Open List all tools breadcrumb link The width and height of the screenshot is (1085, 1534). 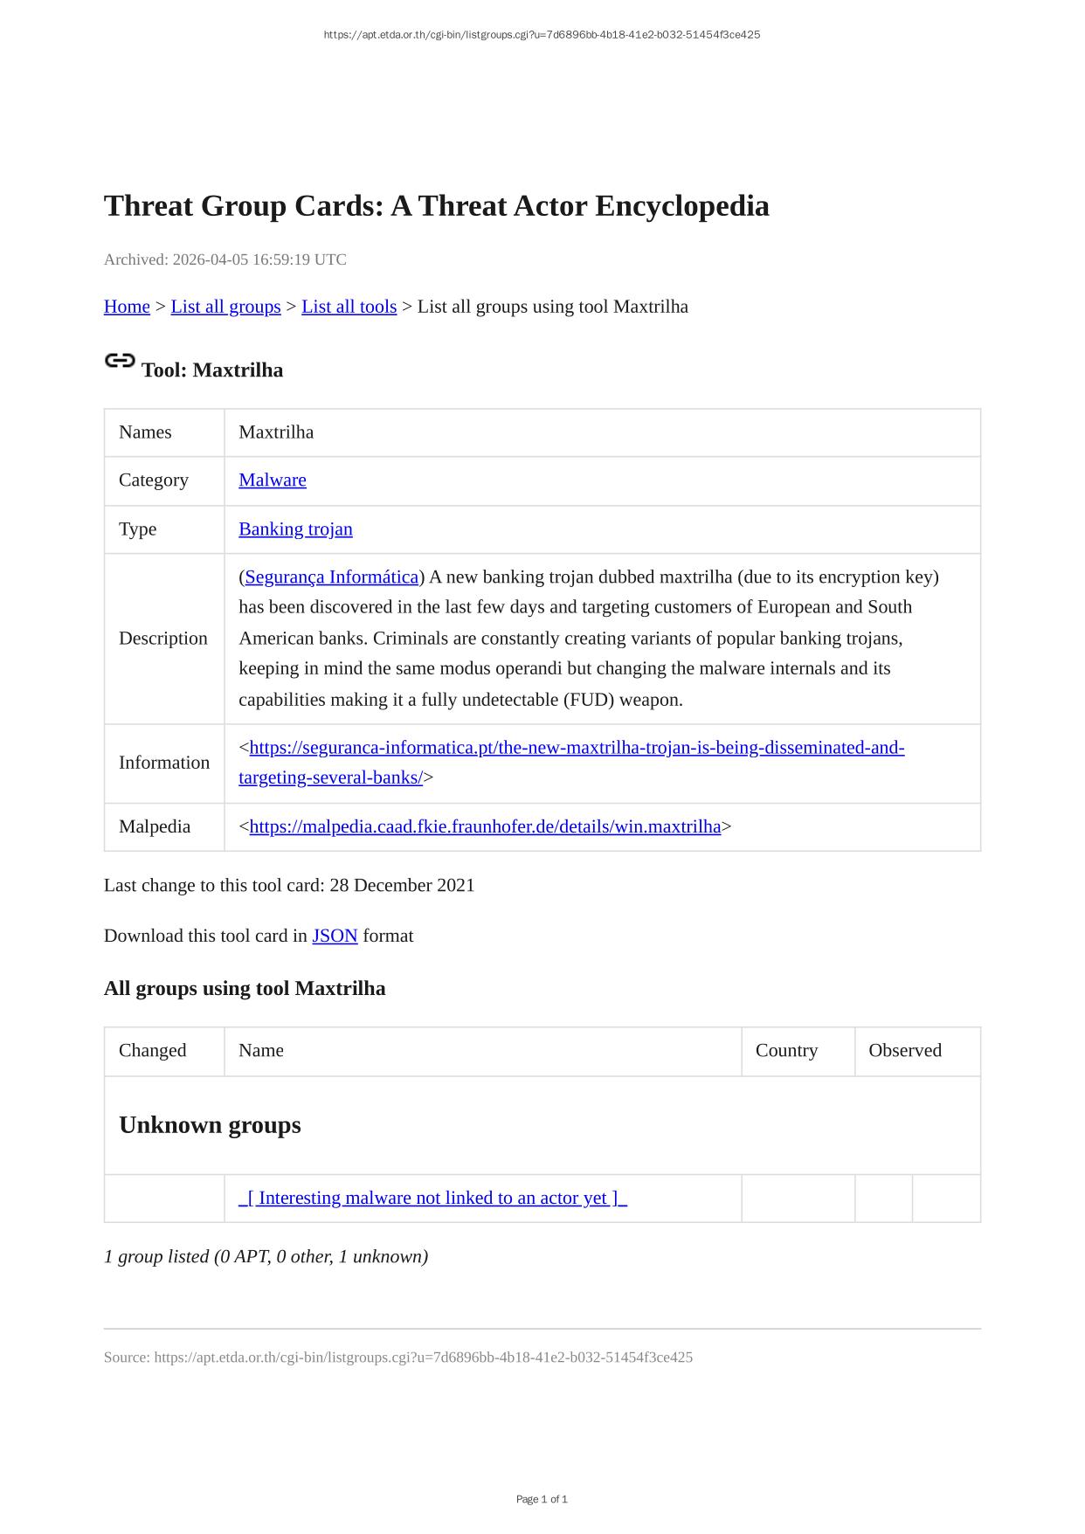349,307
